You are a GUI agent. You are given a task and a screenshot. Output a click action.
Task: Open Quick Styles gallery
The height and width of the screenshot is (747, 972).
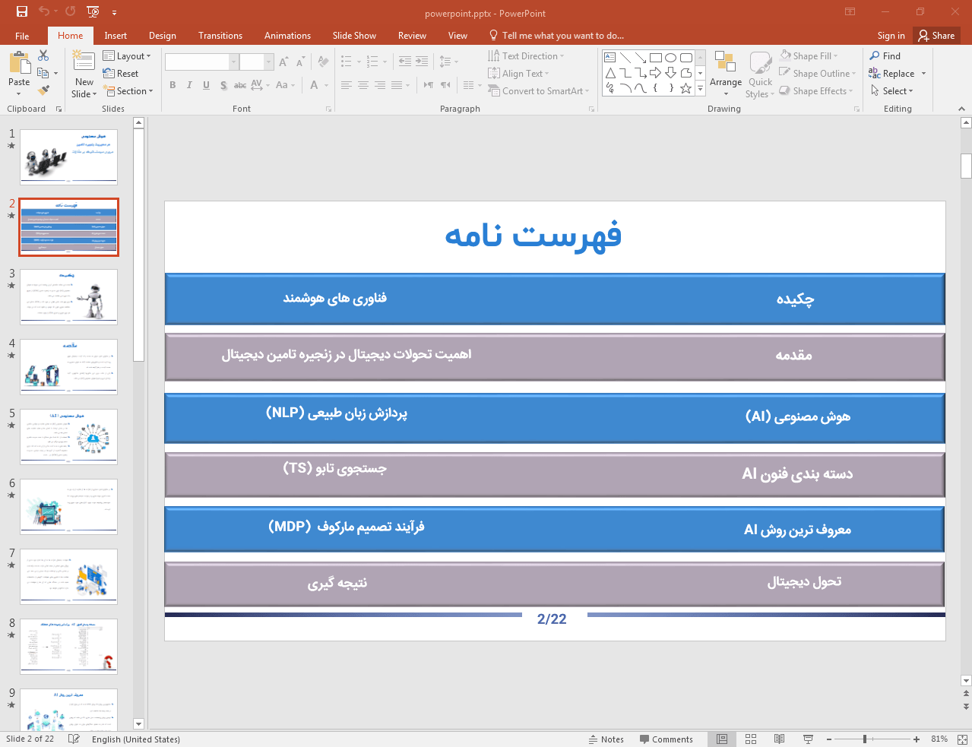click(760, 74)
